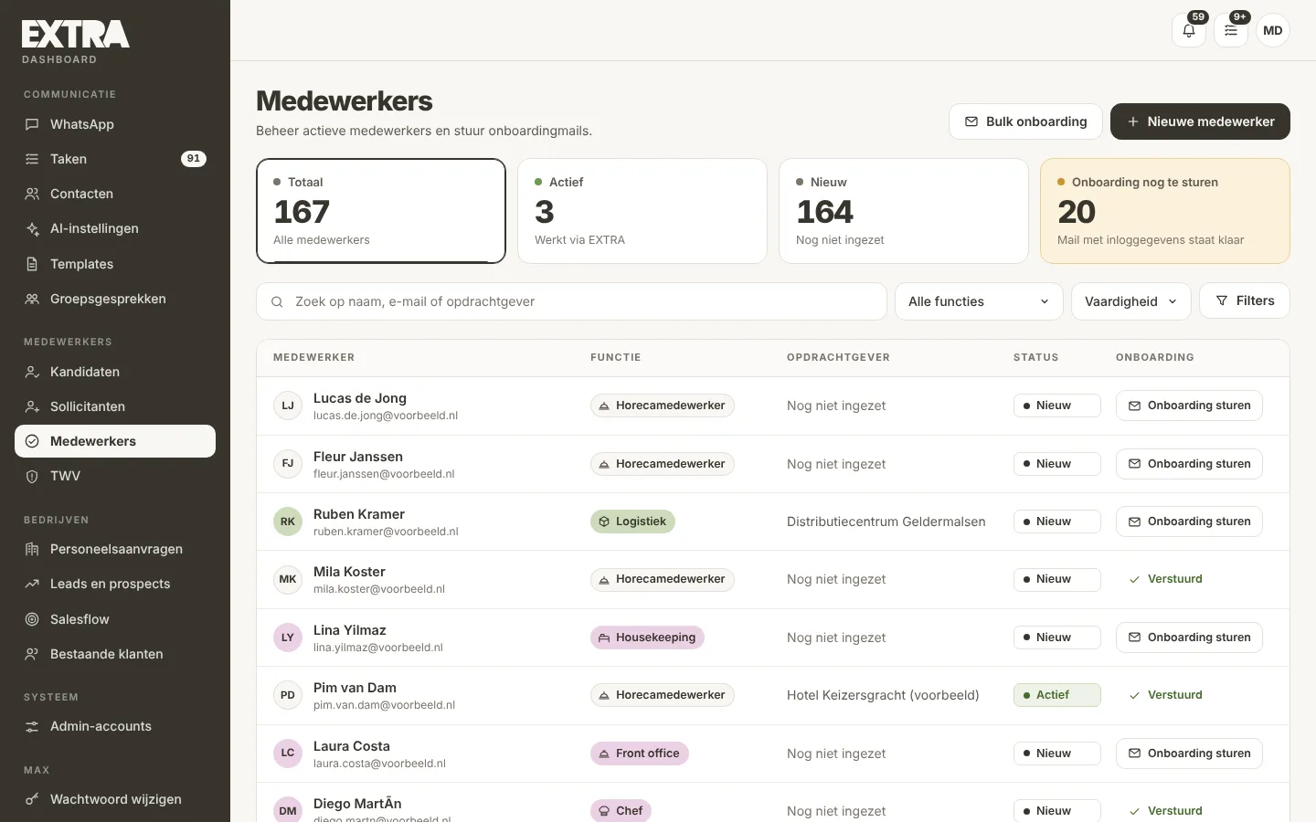Click the Bulk onboarding button
The height and width of the screenshot is (822, 1316).
point(1025,121)
